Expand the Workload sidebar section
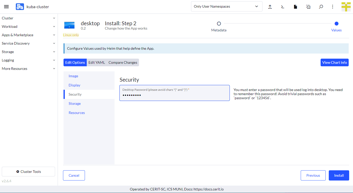The width and height of the screenshot is (353, 193). pyautogui.click(x=29, y=27)
